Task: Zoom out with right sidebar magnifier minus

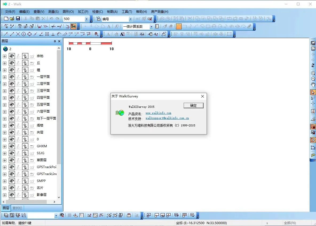Action: click(313, 79)
